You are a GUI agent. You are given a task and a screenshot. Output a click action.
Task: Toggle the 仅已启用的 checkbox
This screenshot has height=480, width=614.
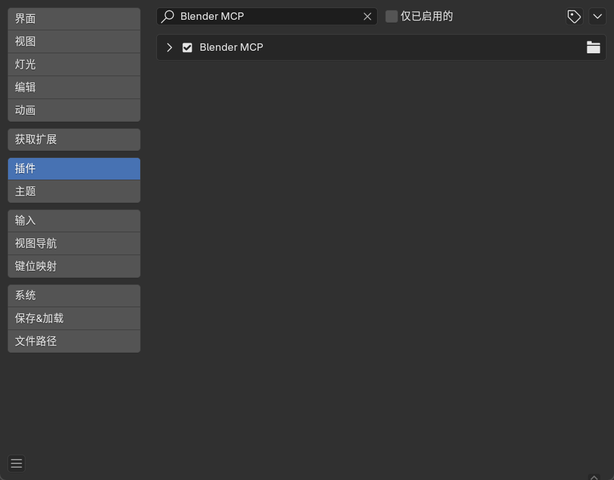391,17
